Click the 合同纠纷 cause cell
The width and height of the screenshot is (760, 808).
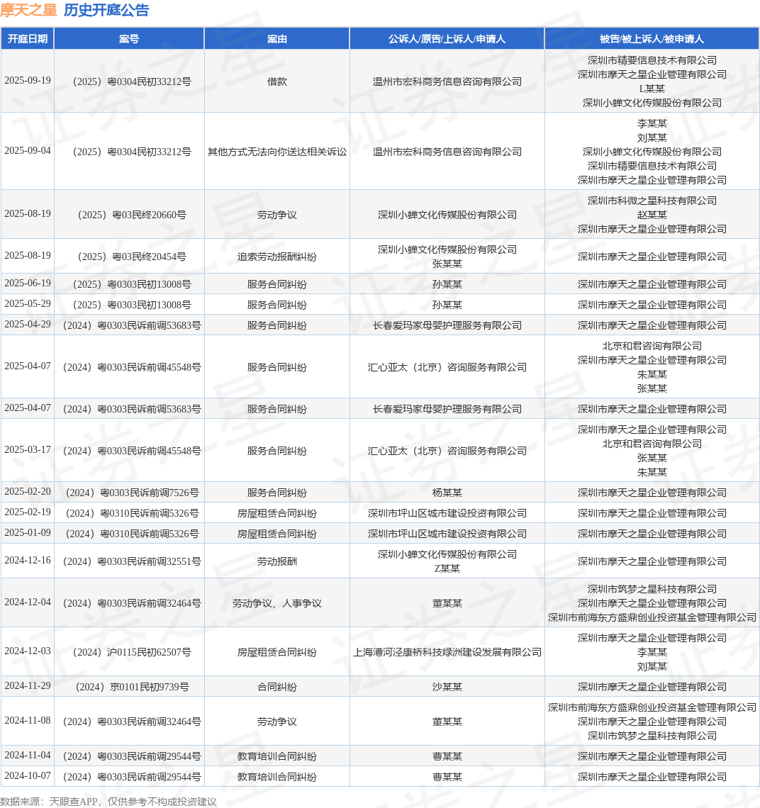coord(277,687)
